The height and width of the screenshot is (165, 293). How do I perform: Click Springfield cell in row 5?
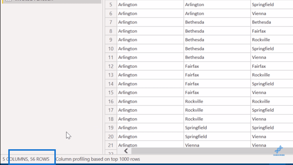click(x=272, y=5)
